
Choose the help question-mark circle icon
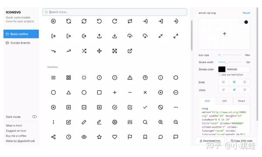click(x=145, y=78)
